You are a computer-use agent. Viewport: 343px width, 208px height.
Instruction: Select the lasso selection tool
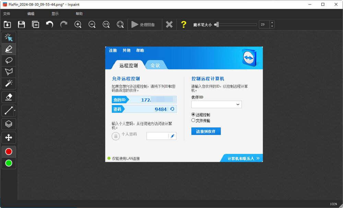pyautogui.click(x=8, y=61)
